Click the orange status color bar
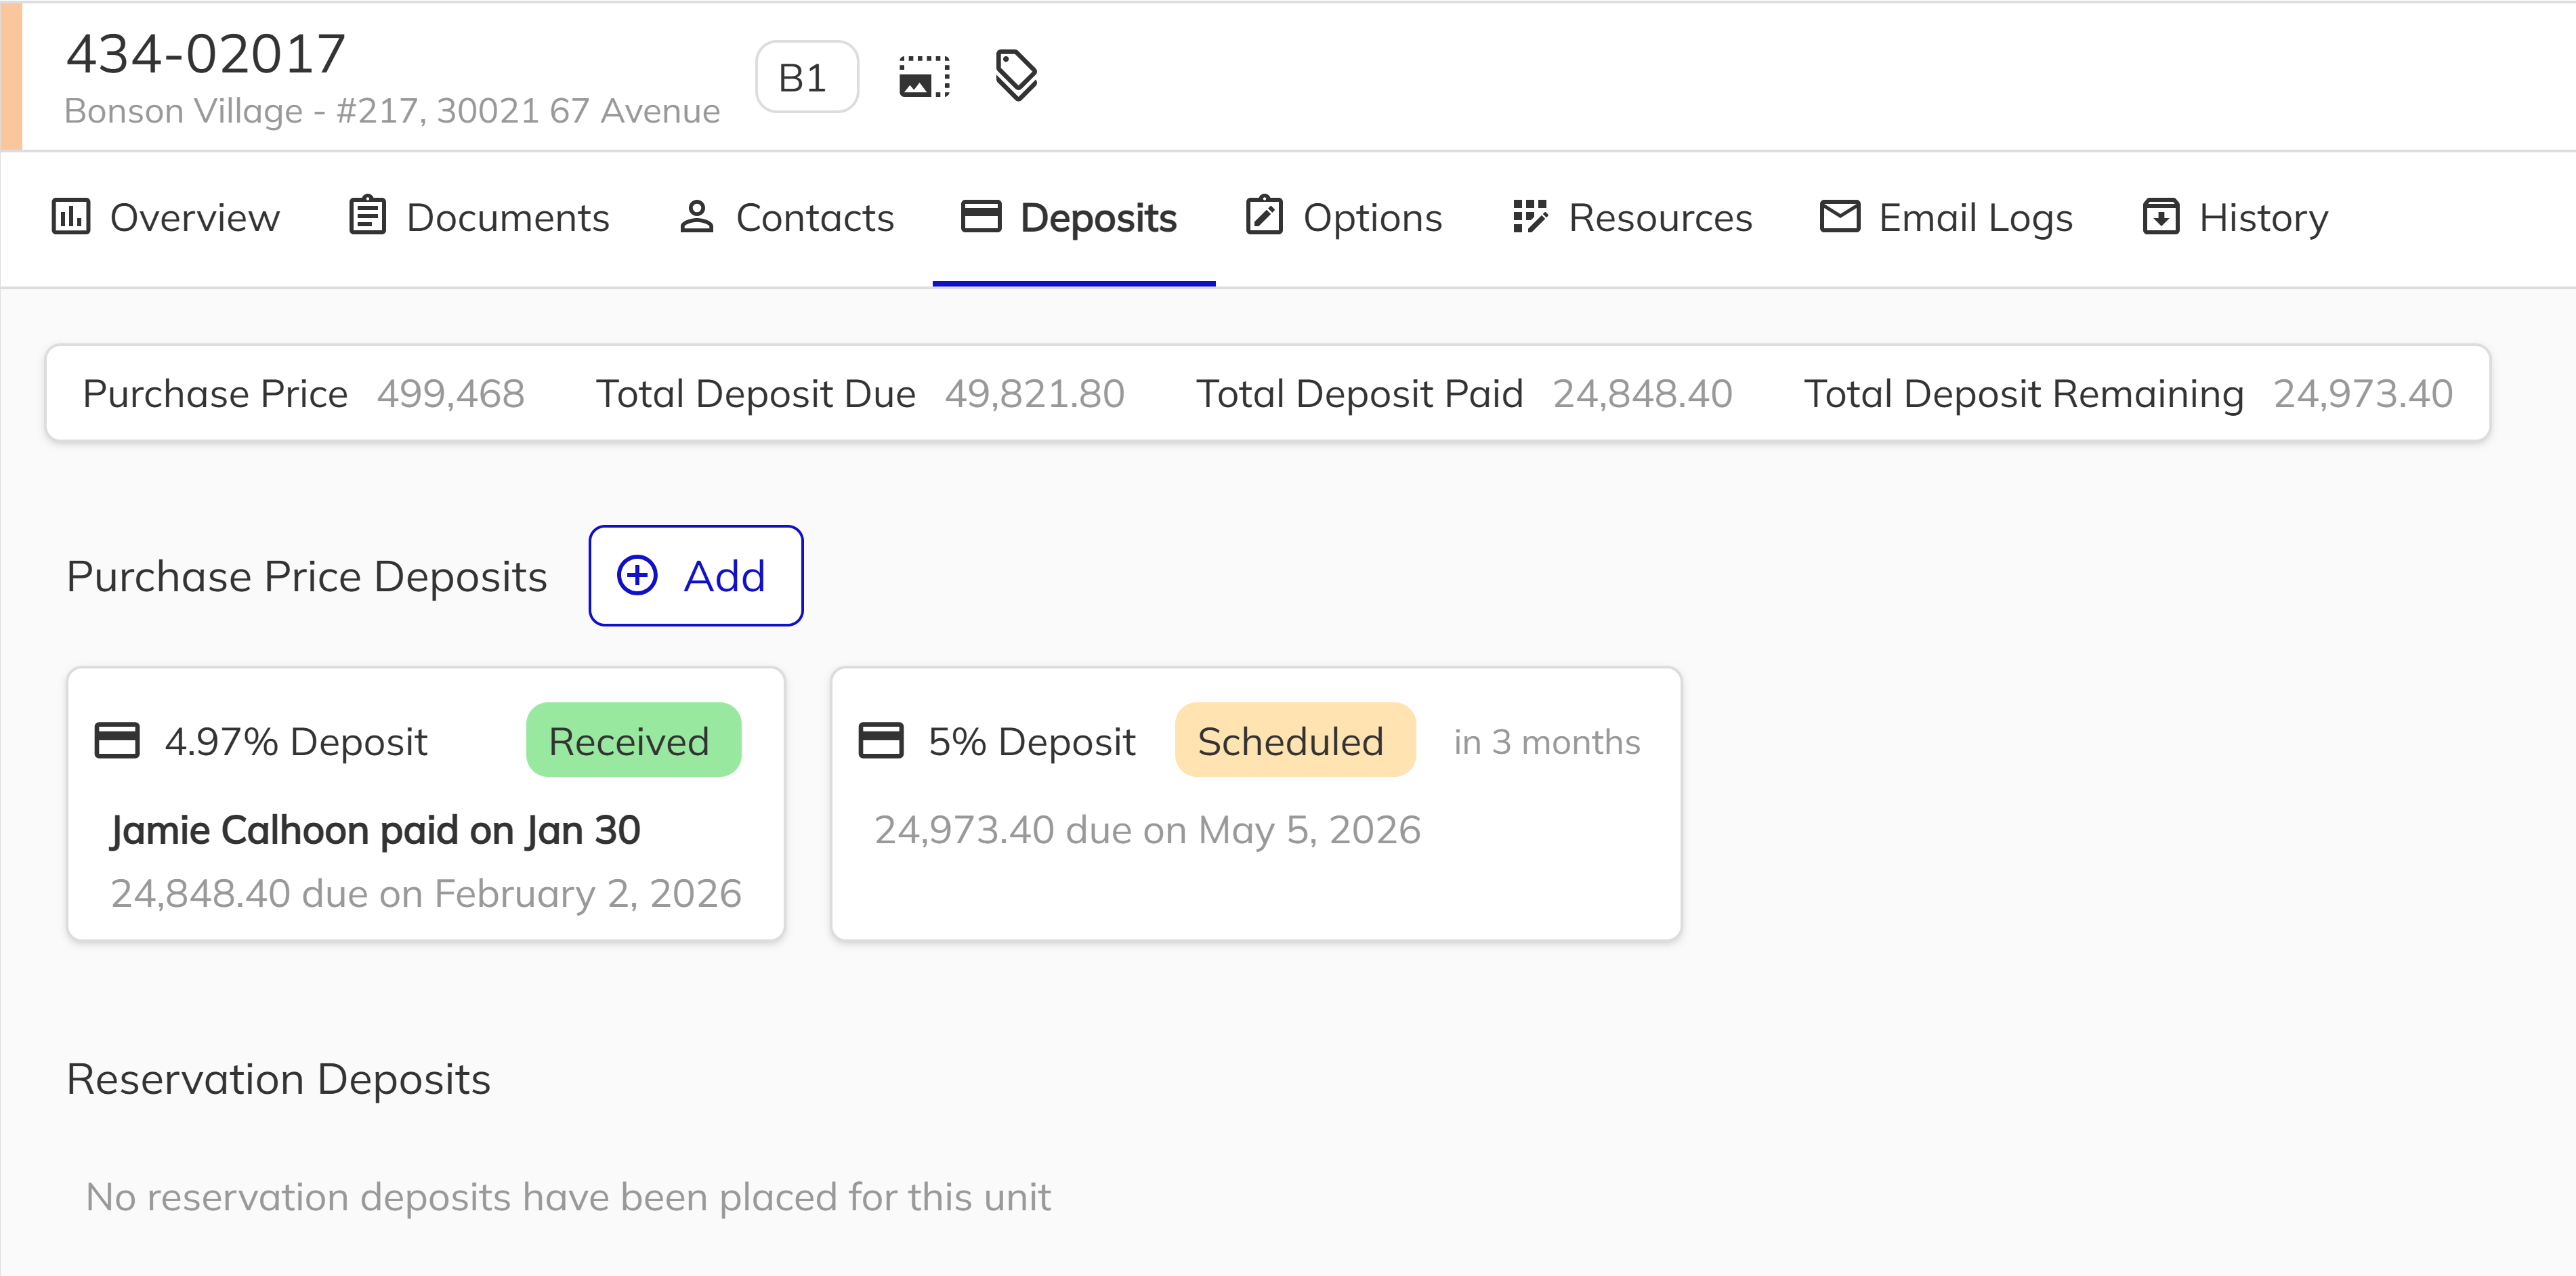Image resolution: width=2576 pixels, height=1276 pixels. click(x=11, y=76)
